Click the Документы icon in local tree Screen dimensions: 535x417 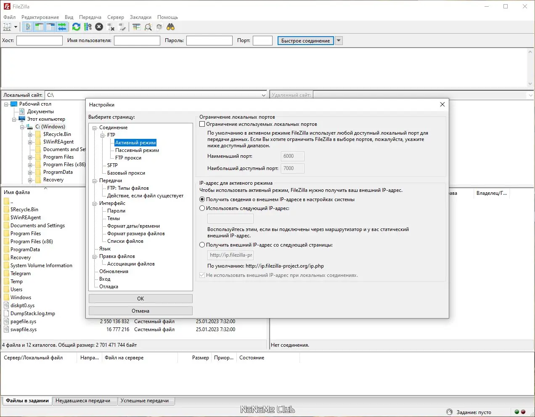click(22, 112)
